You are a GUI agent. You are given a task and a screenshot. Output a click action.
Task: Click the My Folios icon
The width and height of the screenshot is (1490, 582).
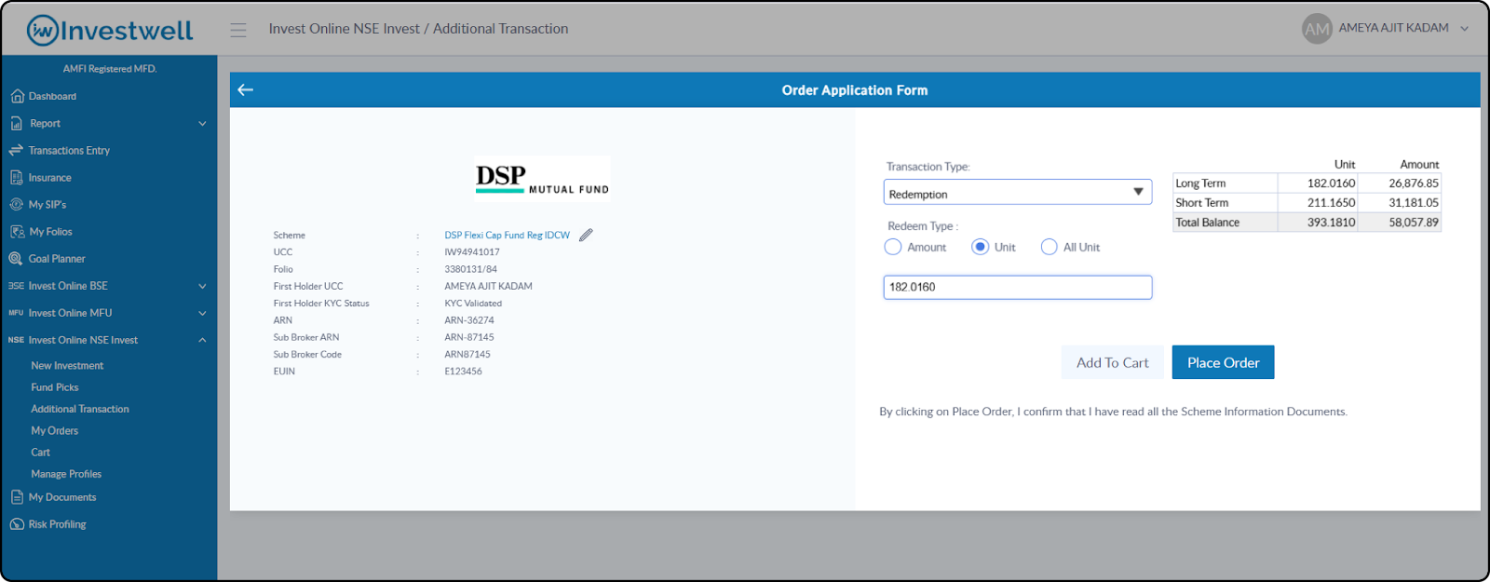[17, 231]
